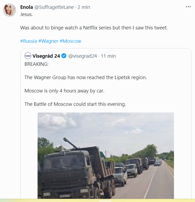The width and height of the screenshot is (195, 202).
Task: Open the Visegrád 24 profile name
Action: 46,56
